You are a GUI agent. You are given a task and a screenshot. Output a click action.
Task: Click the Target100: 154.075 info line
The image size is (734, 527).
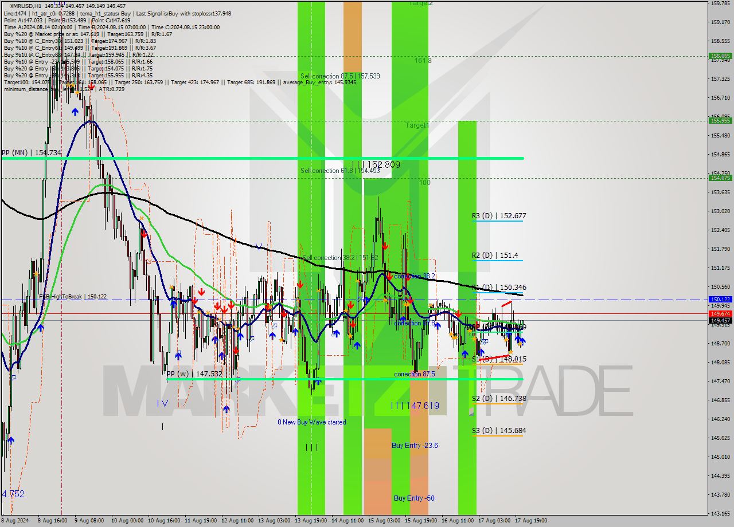[180, 82]
